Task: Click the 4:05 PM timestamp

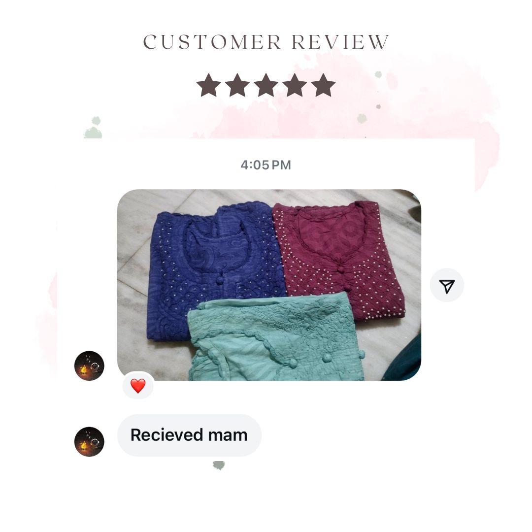Action: 266,165
